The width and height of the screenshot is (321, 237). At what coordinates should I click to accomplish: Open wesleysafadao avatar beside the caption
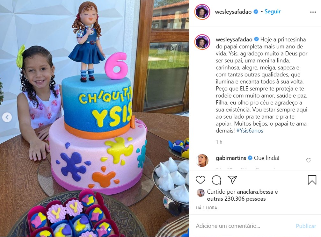point(202,42)
